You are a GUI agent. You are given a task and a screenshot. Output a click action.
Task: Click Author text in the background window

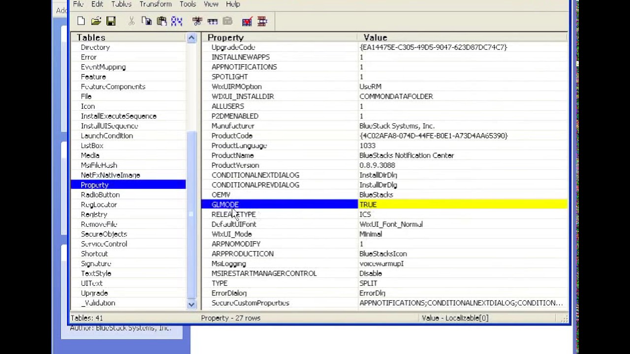(x=121, y=328)
